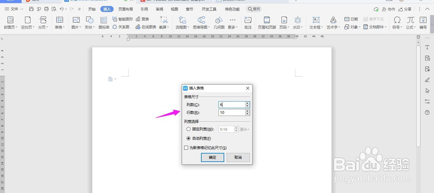Click the geometry diagram (几何图) icon

pos(219,20)
